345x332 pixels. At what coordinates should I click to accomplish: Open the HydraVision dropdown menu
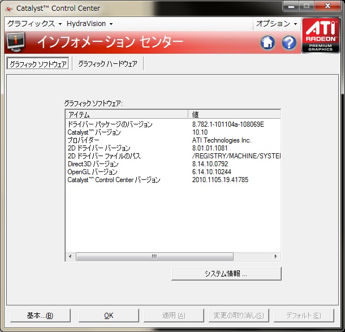click(89, 24)
